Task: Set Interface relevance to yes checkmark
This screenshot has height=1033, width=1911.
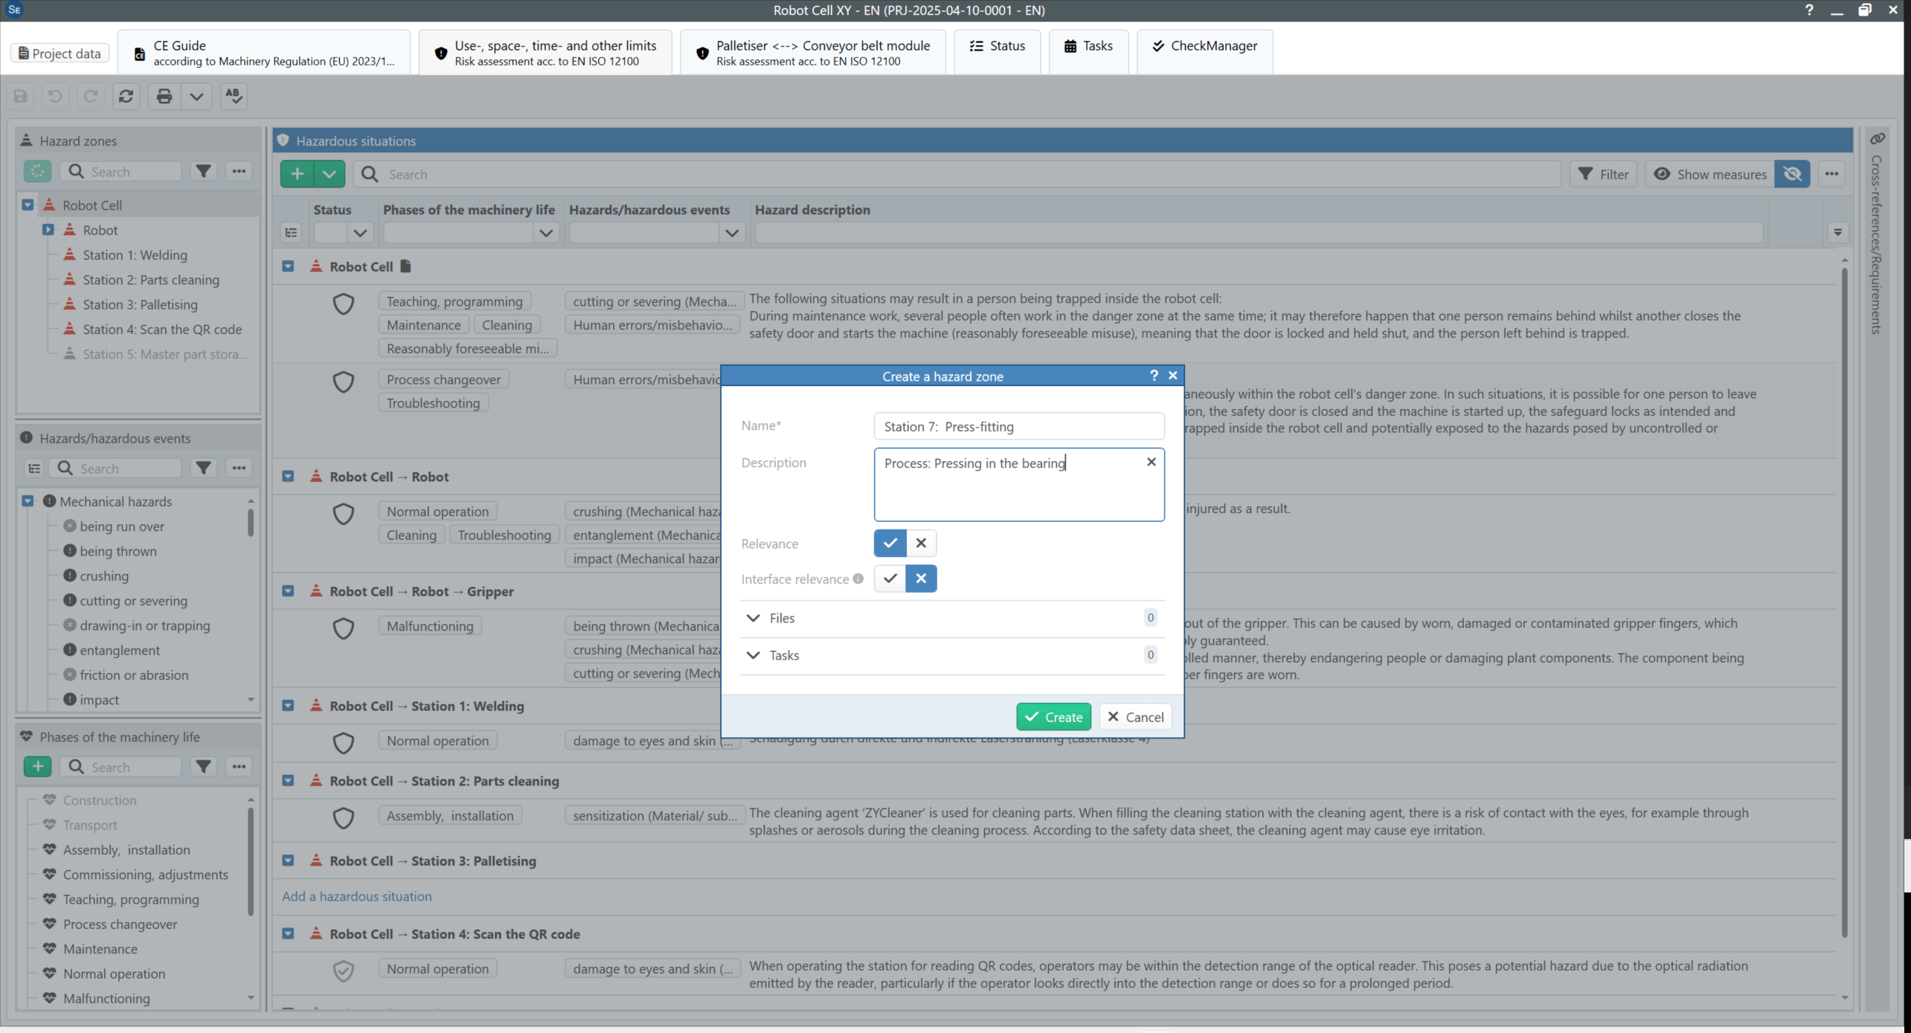Action: coord(890,579)
